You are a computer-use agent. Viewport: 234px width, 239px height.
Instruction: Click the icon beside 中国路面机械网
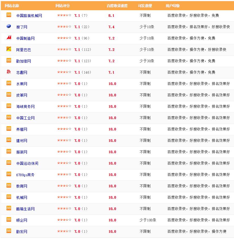[x=9, y=15]
